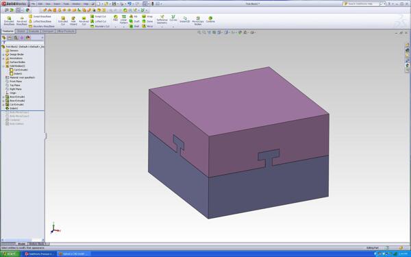Screen dimensions: 411x257
Task: Switch to the Evaluate tab
Action: point(34,32)
